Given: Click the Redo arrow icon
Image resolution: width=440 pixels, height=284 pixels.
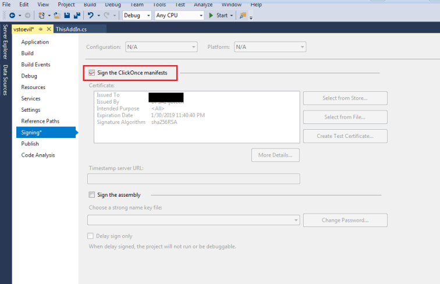Looking at the screenshot, I should 107,16.
